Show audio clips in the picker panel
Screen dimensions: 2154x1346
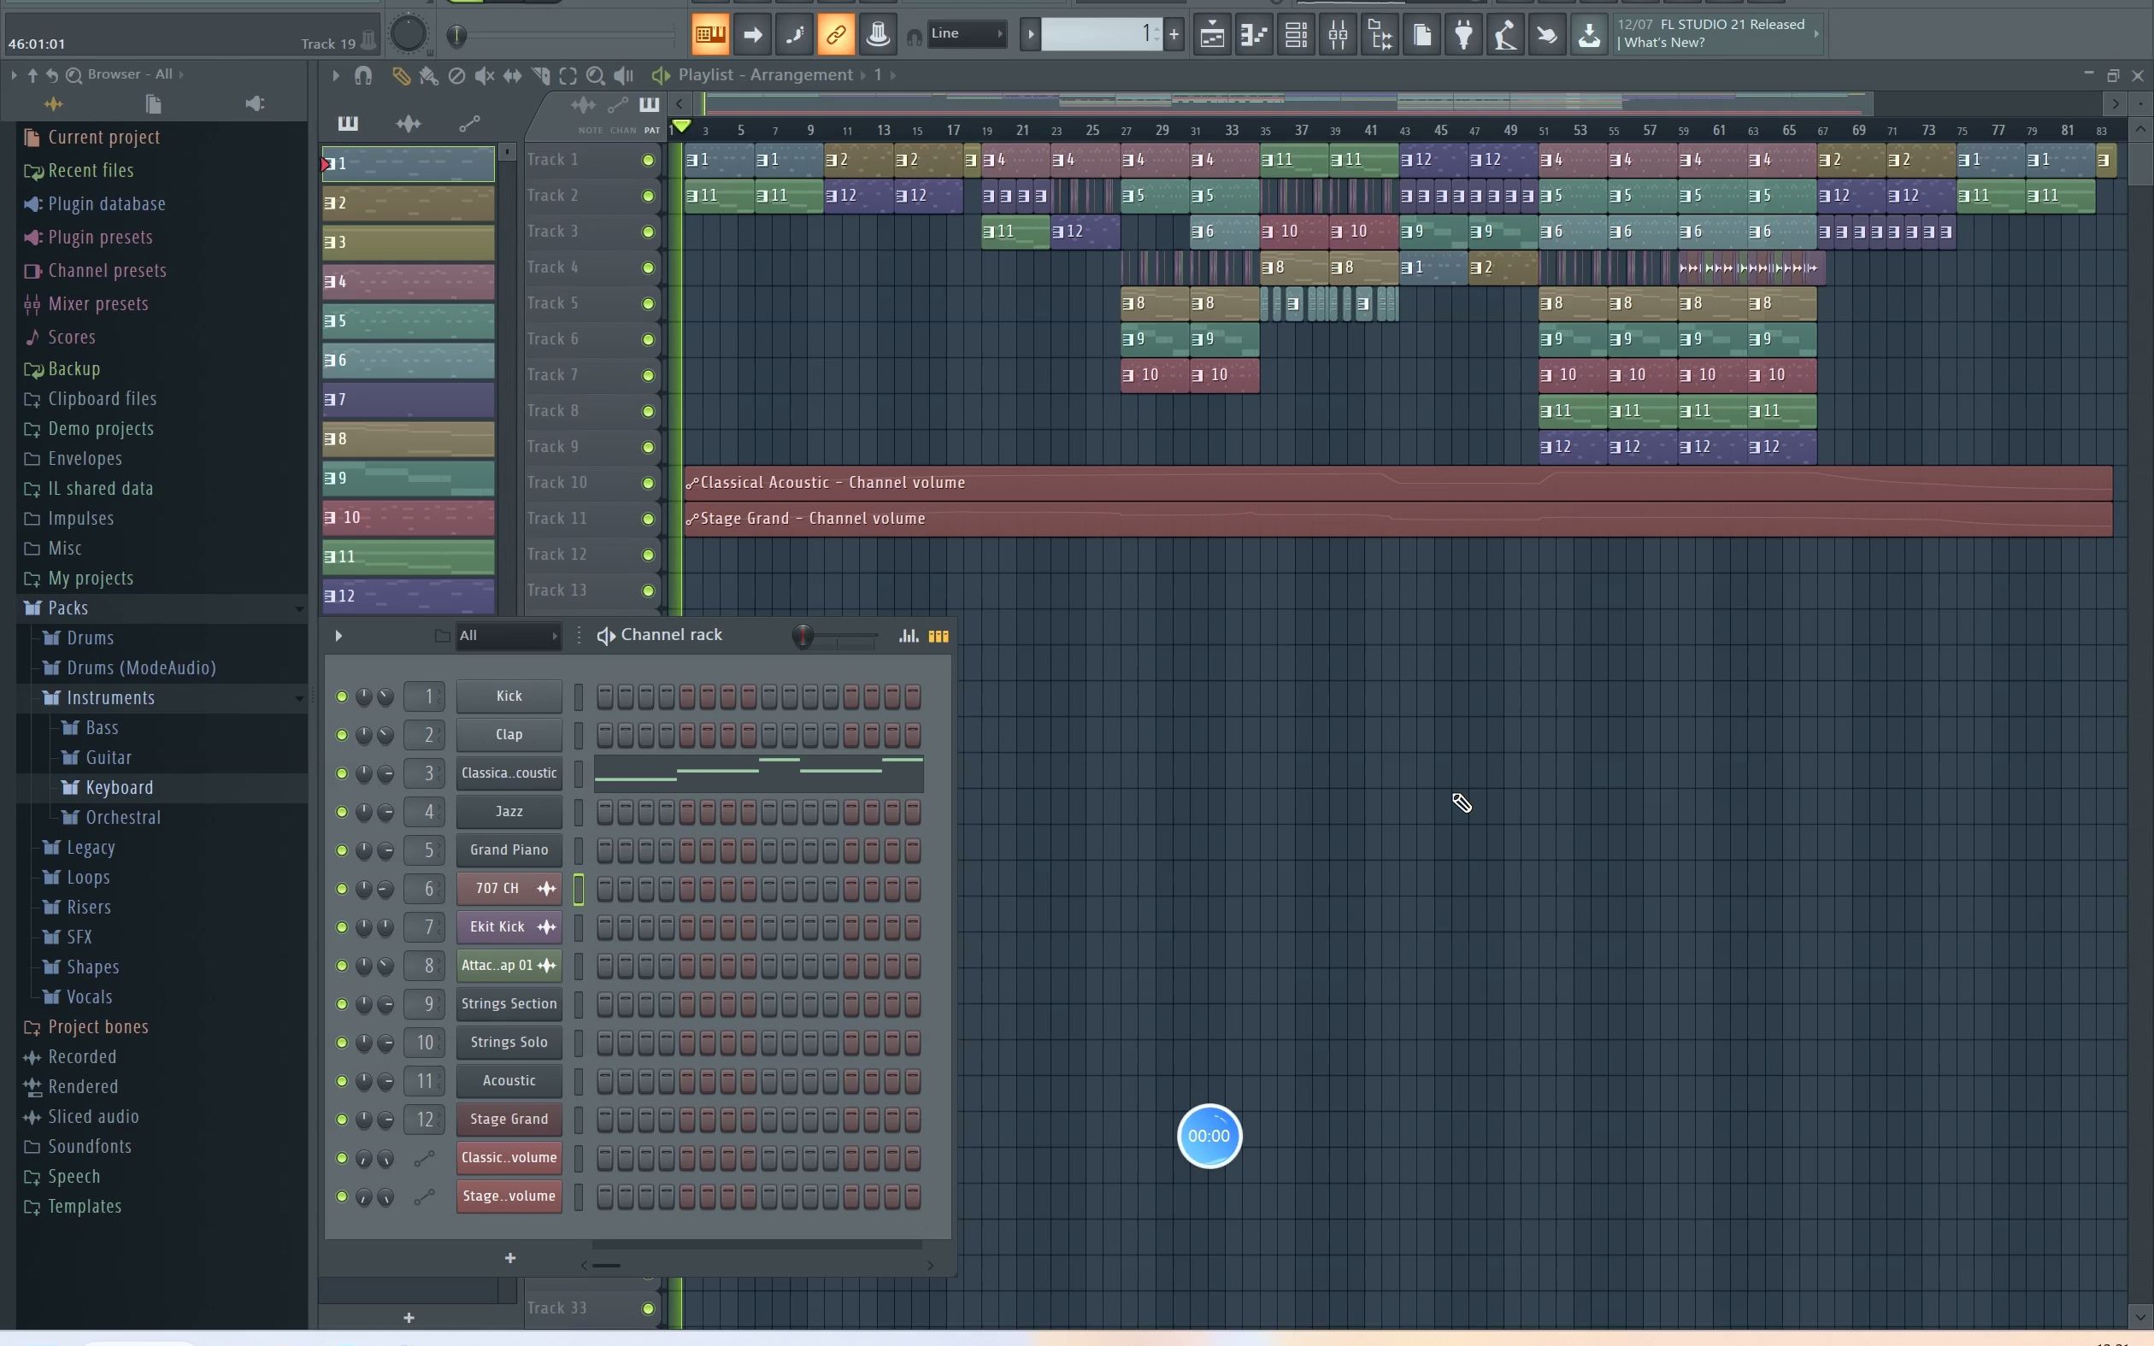point(409,124)
